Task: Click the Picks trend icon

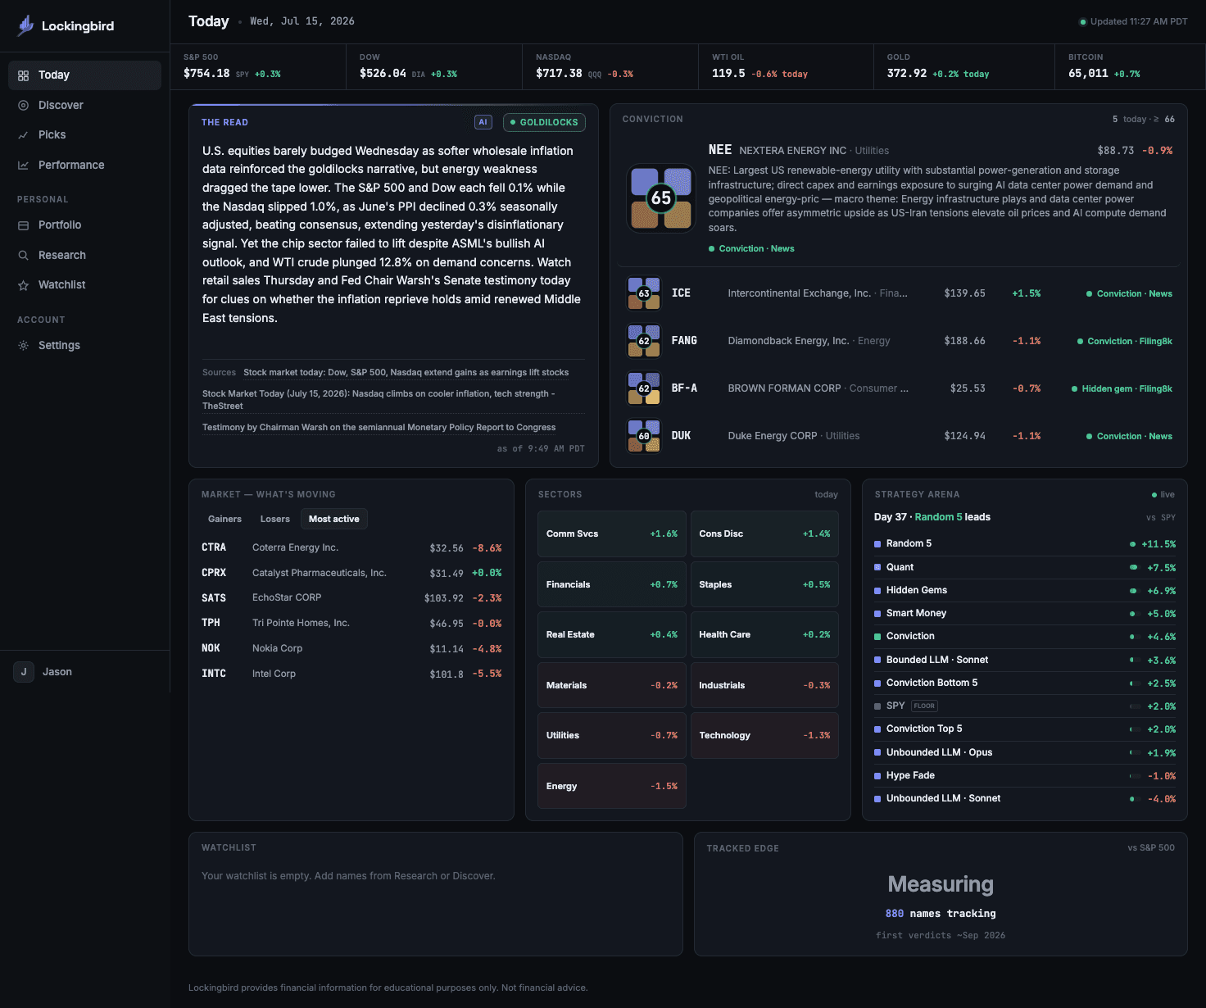Action: point(23,135)
